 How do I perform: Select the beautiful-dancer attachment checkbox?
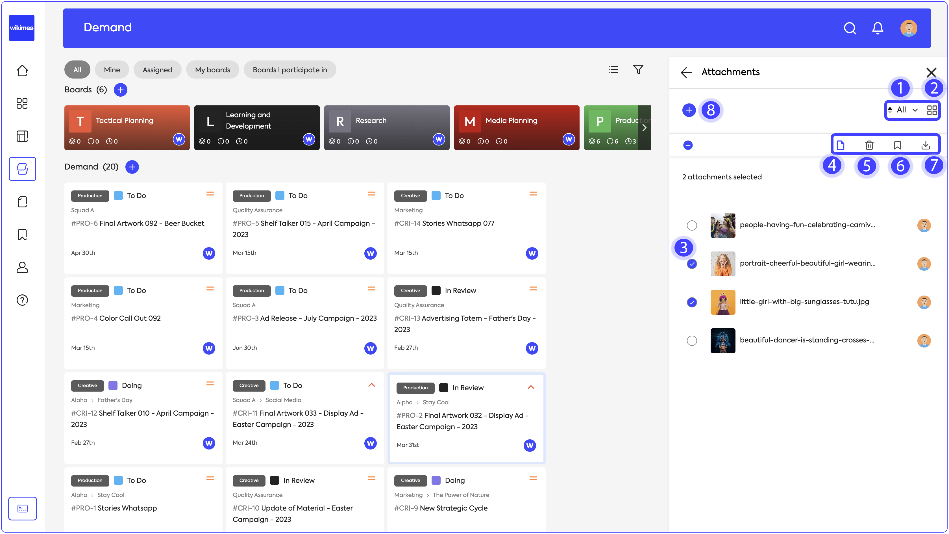[x=692, y=340]
